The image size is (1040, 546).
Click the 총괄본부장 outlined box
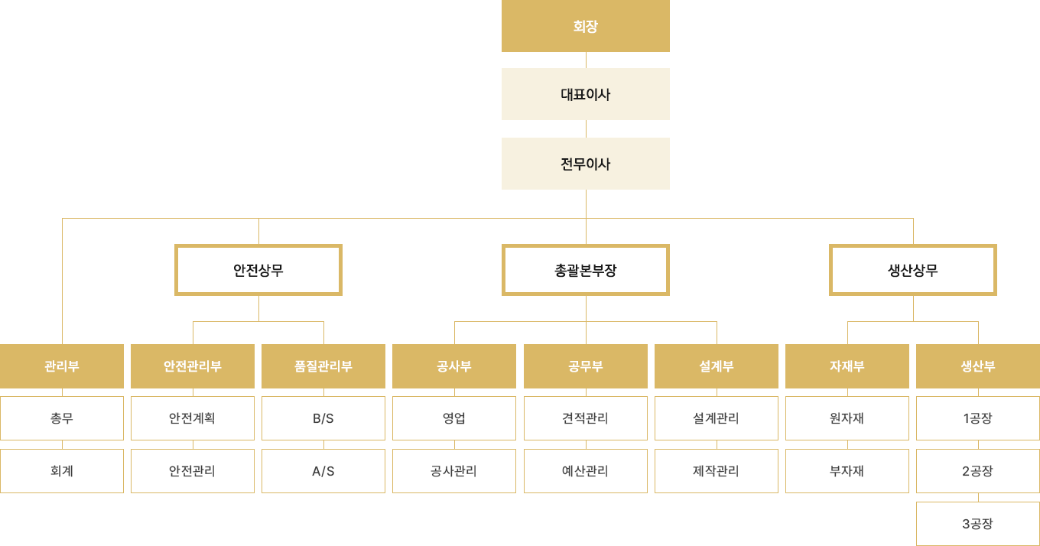point(586,270)
